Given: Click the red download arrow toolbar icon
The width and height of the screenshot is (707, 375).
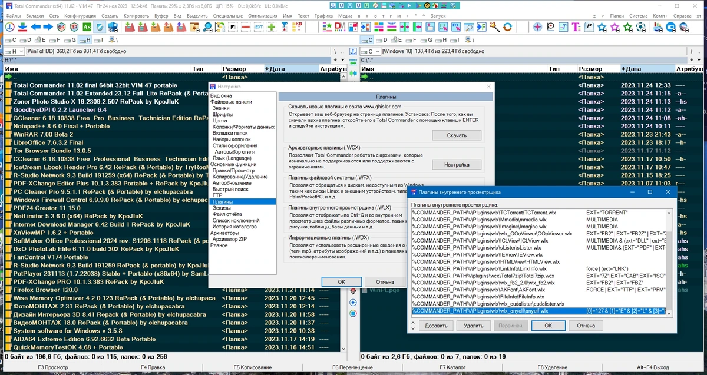Looking at the screenshot, I should pyautogui.click(x=22, y=27).
